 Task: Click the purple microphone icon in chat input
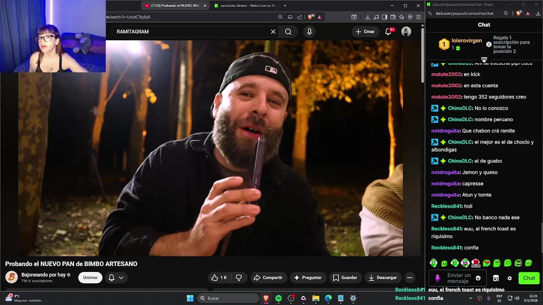(x=437, y=278)
